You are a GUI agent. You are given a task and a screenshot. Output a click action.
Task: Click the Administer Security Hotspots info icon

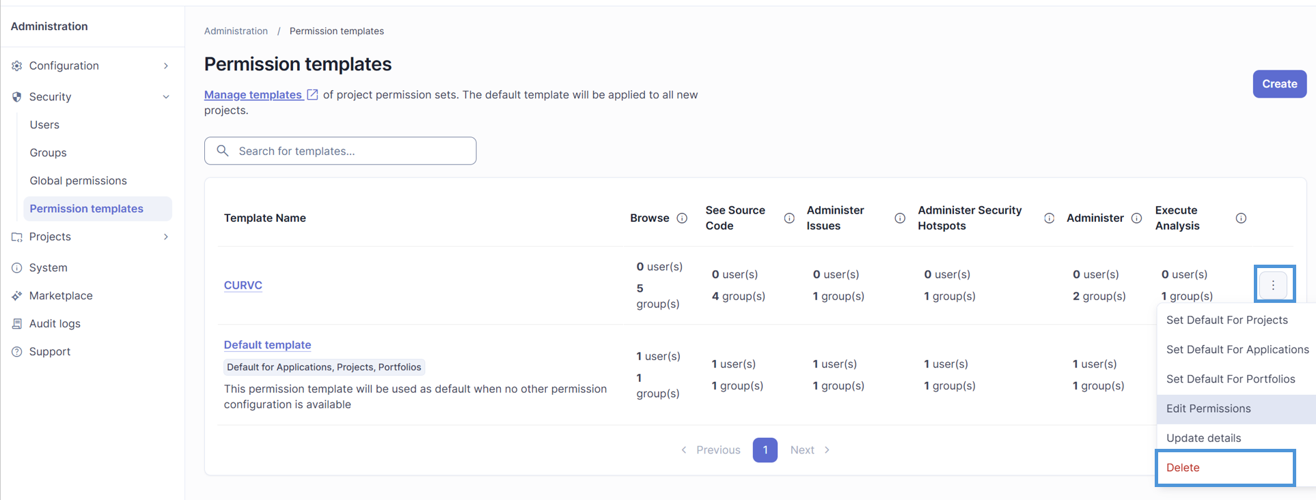[1050, 218]
